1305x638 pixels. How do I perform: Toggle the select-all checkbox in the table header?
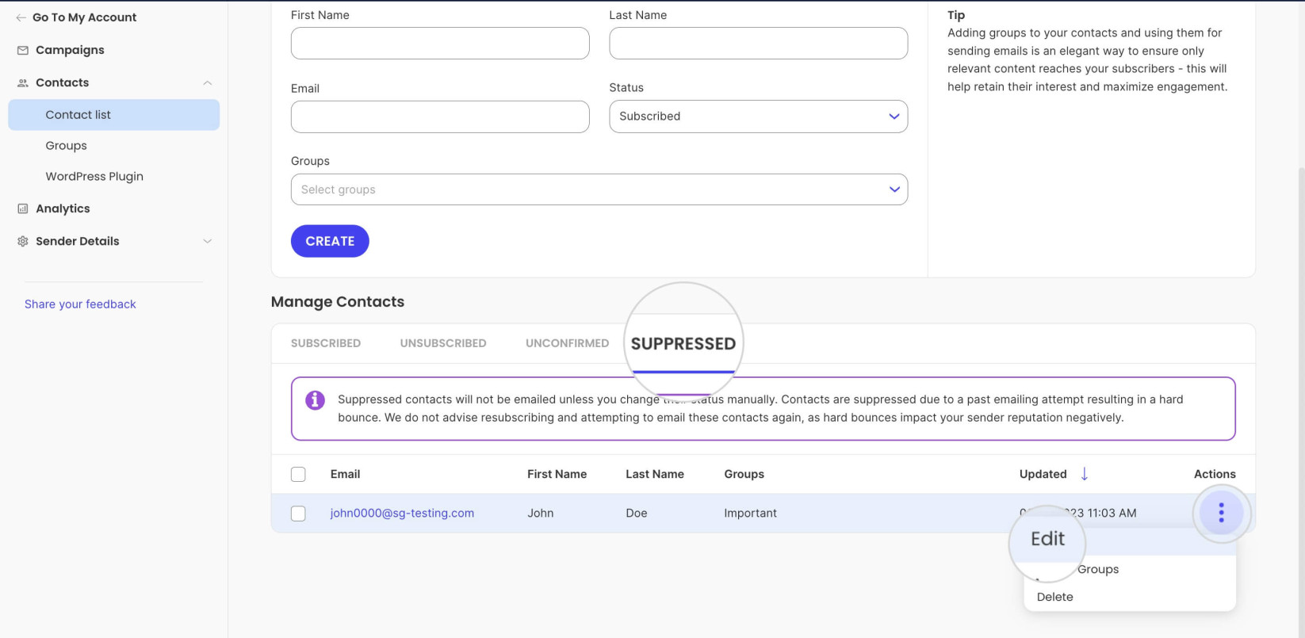tap(298, 474)
